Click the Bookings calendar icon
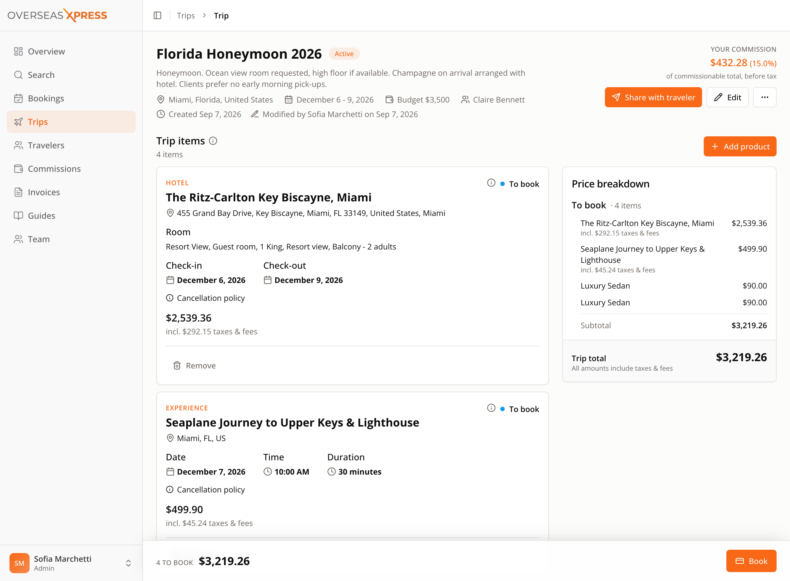This screenshot has width=790, height=581. (x=18, y=99)
